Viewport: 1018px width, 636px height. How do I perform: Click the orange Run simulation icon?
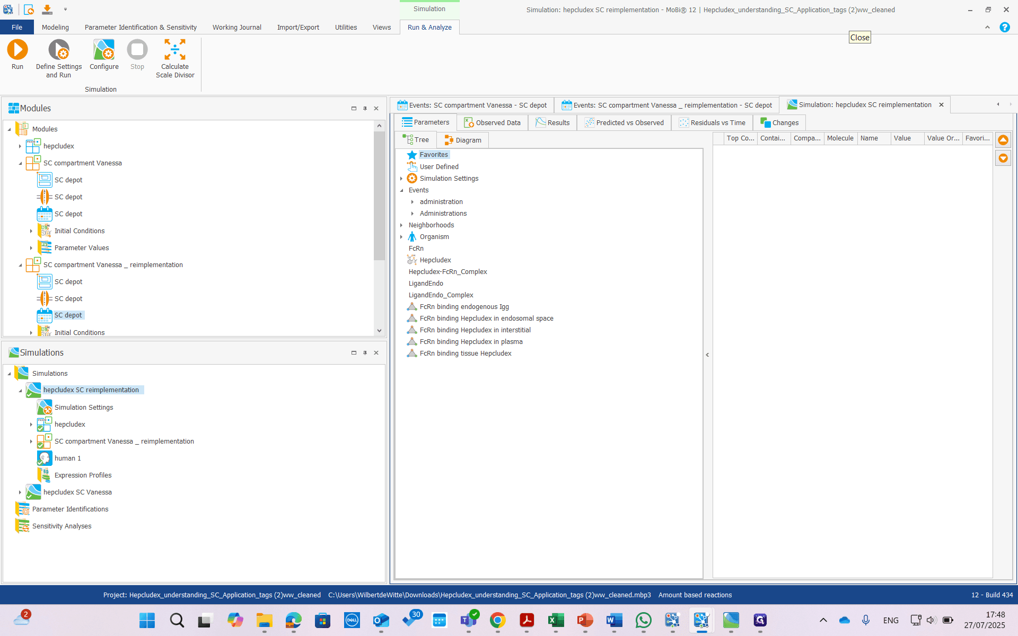click(17, 50)
